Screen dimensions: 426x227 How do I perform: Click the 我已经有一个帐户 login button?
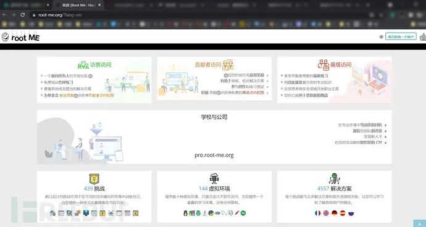coord(401,36)
